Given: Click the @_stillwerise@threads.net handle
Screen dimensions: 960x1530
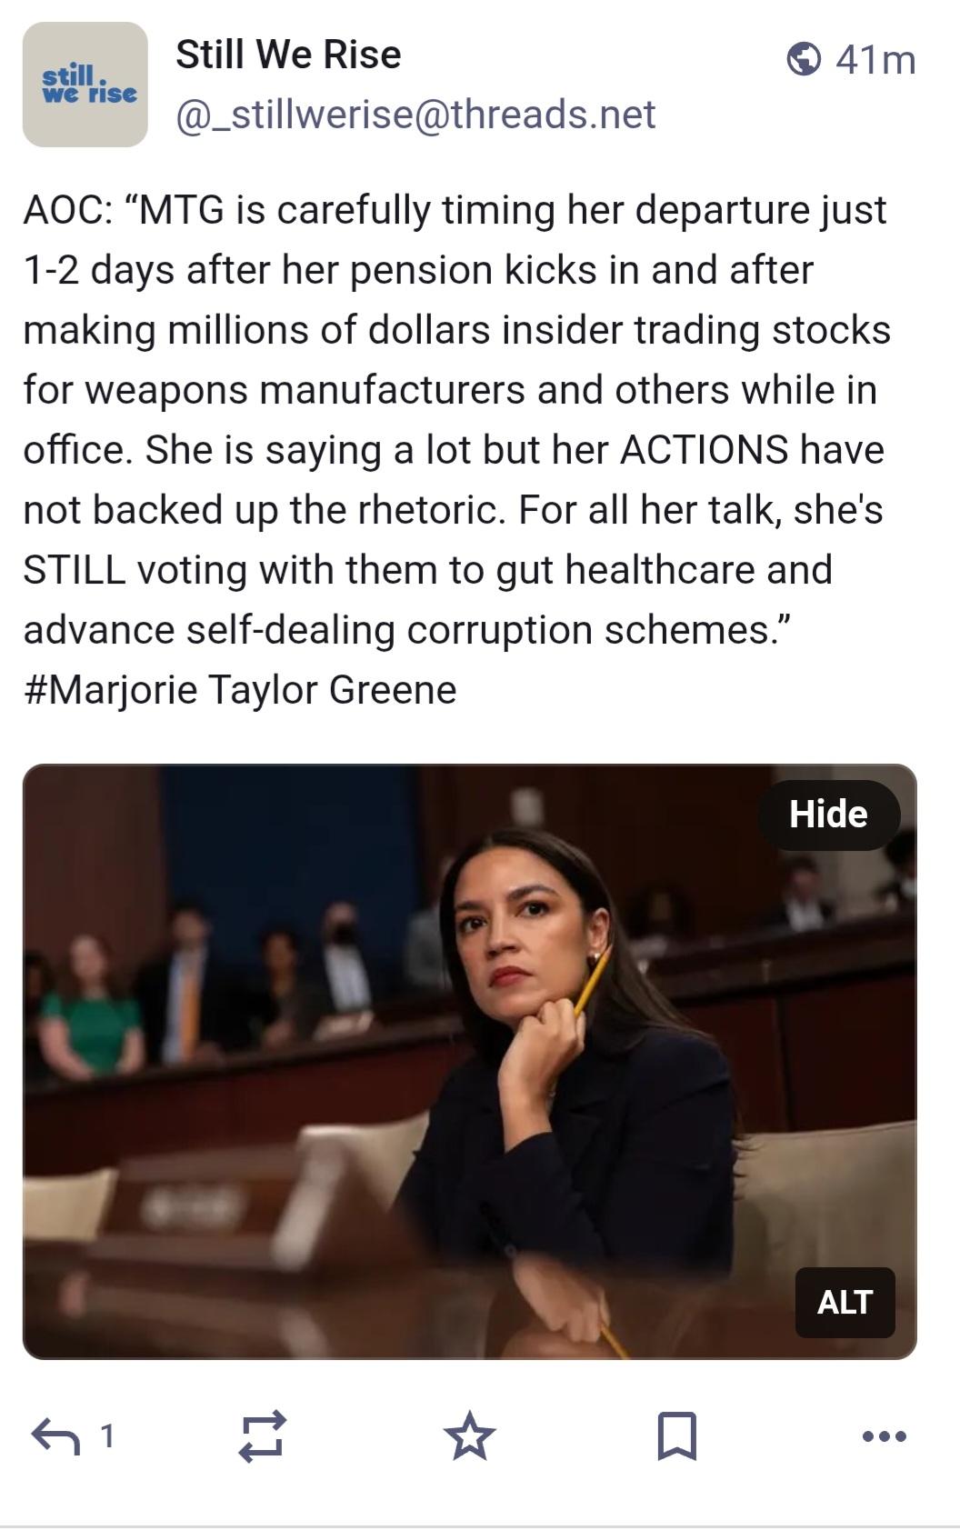Looking at the screenshot, I should (415, 115).
